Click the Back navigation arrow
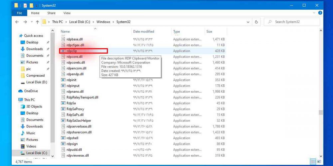The height and width of the screenshot is (166, 333). [x=17, y=22]
